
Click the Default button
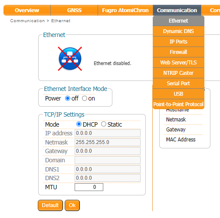[x=50, y=205]
